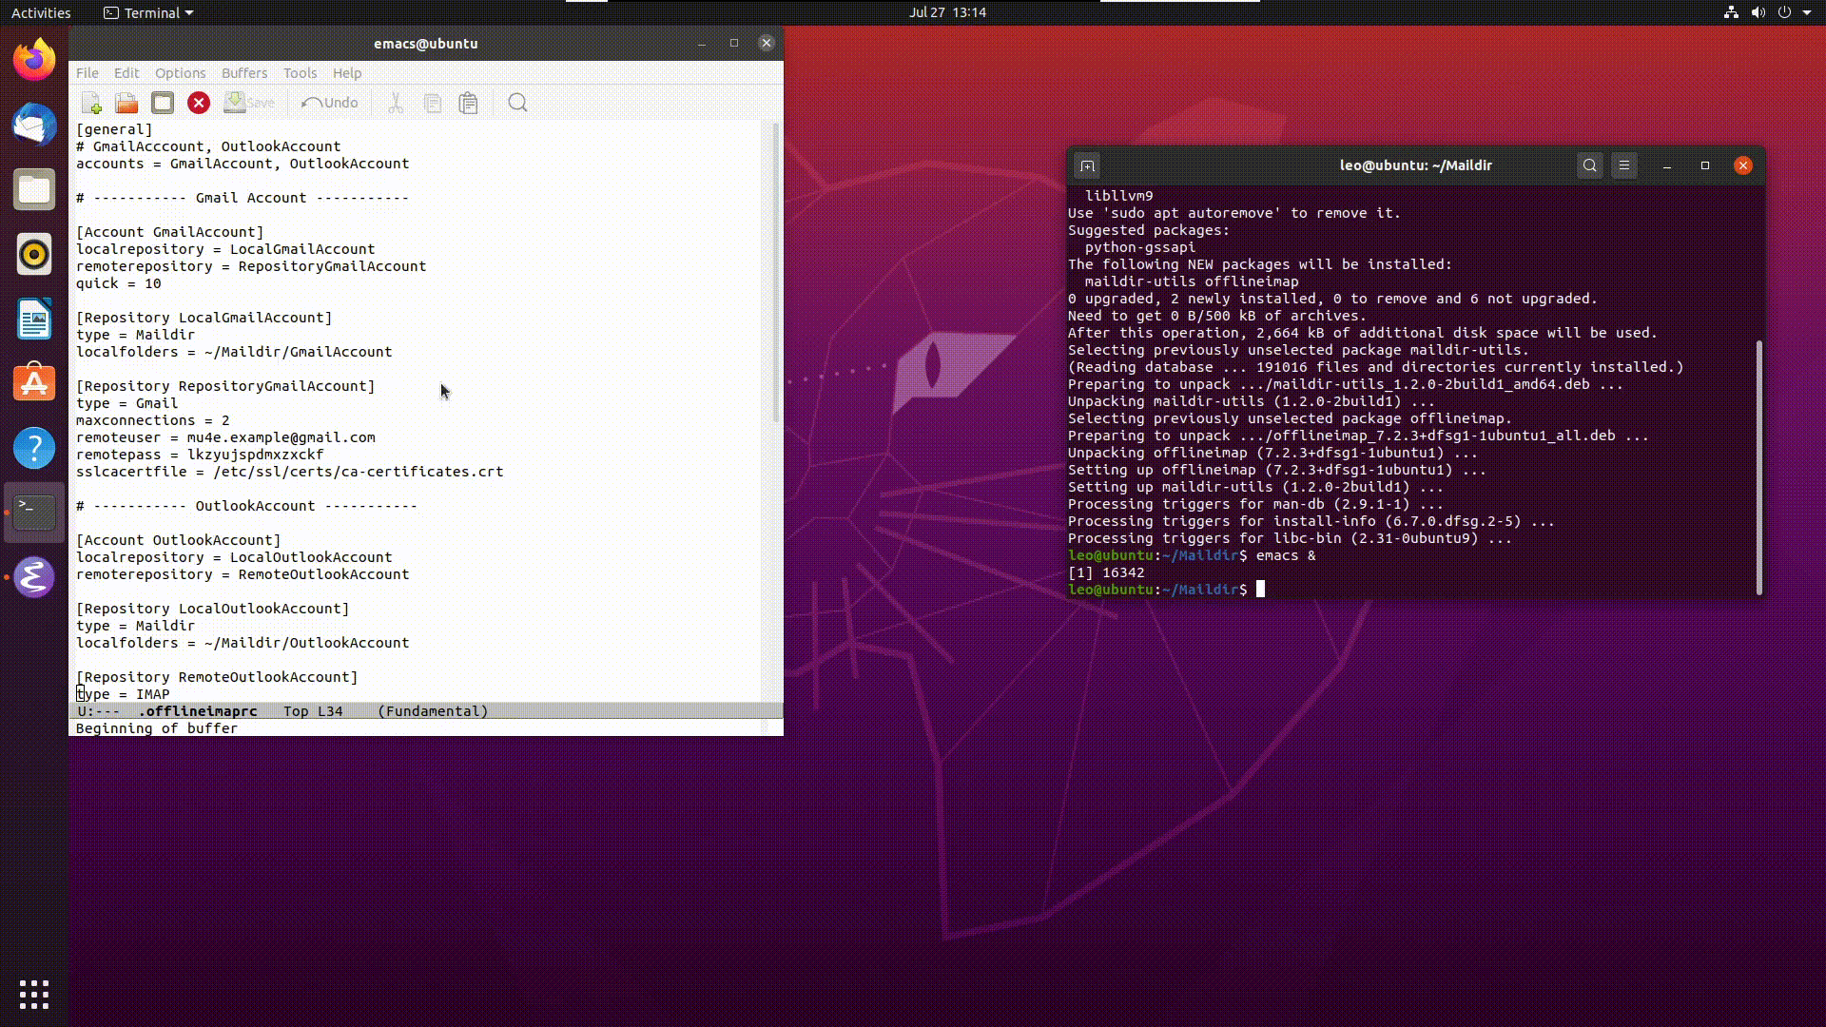Click the Open Directory (Dired) toolbar icon
The height and width of the screenshot is (1027, 1826).
(x=163, y=103)
